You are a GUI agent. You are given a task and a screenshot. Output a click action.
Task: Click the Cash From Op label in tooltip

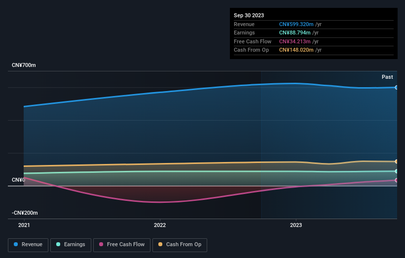point(251,50)
